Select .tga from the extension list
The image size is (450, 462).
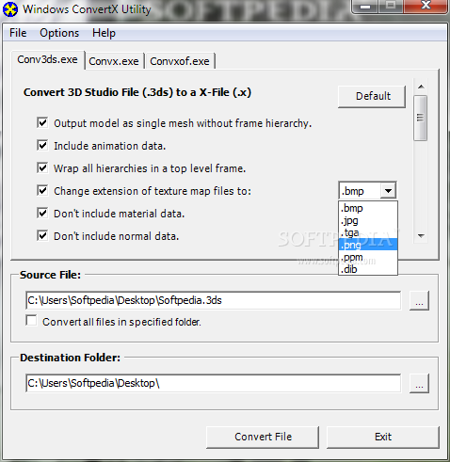coord(368,232)
